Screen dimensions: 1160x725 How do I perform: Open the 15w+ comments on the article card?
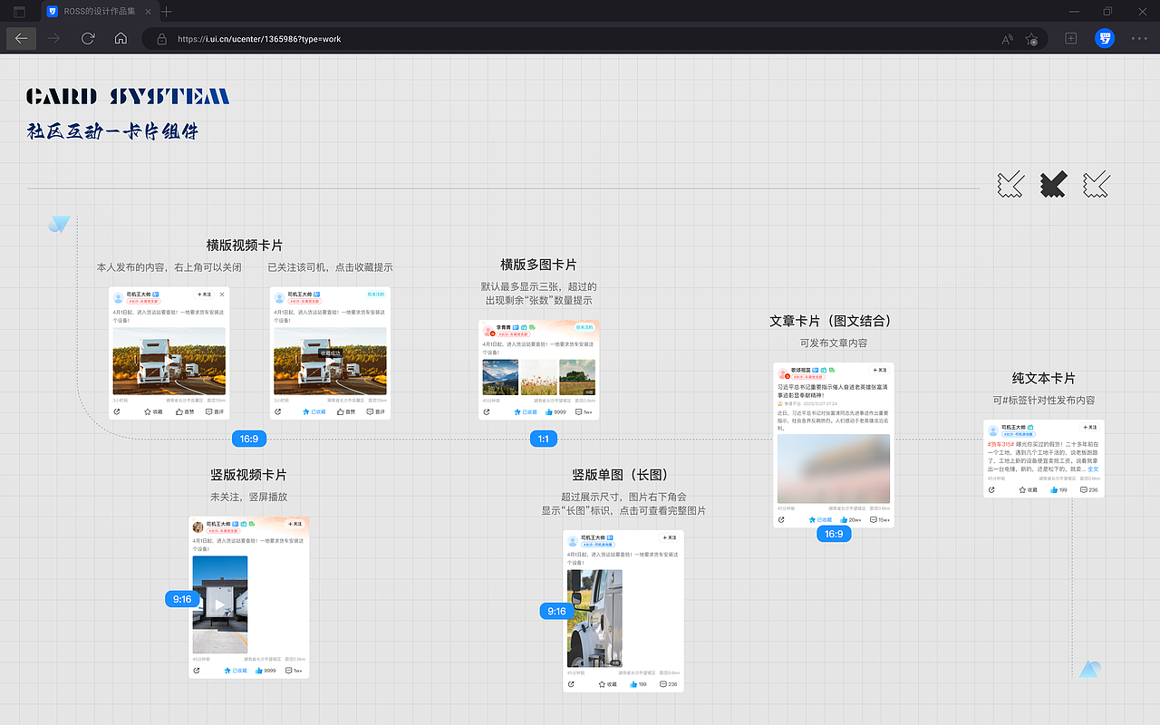click(880, 520)
